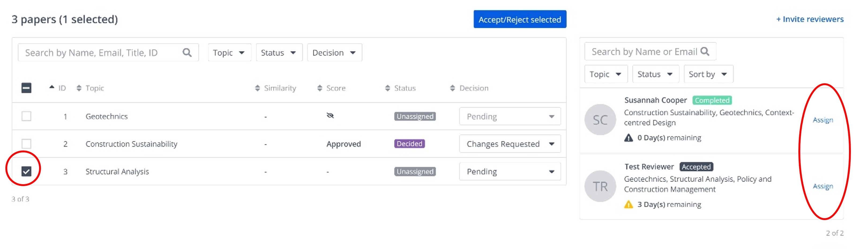Viewport: 860px width, 249px height.
Task: Open the papers Status filter dropdown
Action: [x=279, y=52]
